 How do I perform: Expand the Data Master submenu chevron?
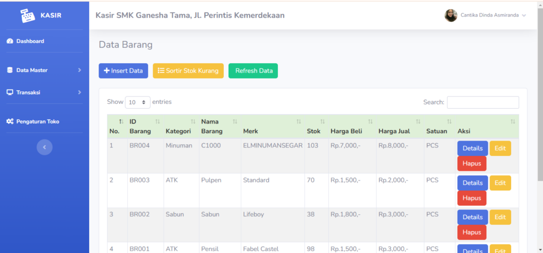click(80, 70)
